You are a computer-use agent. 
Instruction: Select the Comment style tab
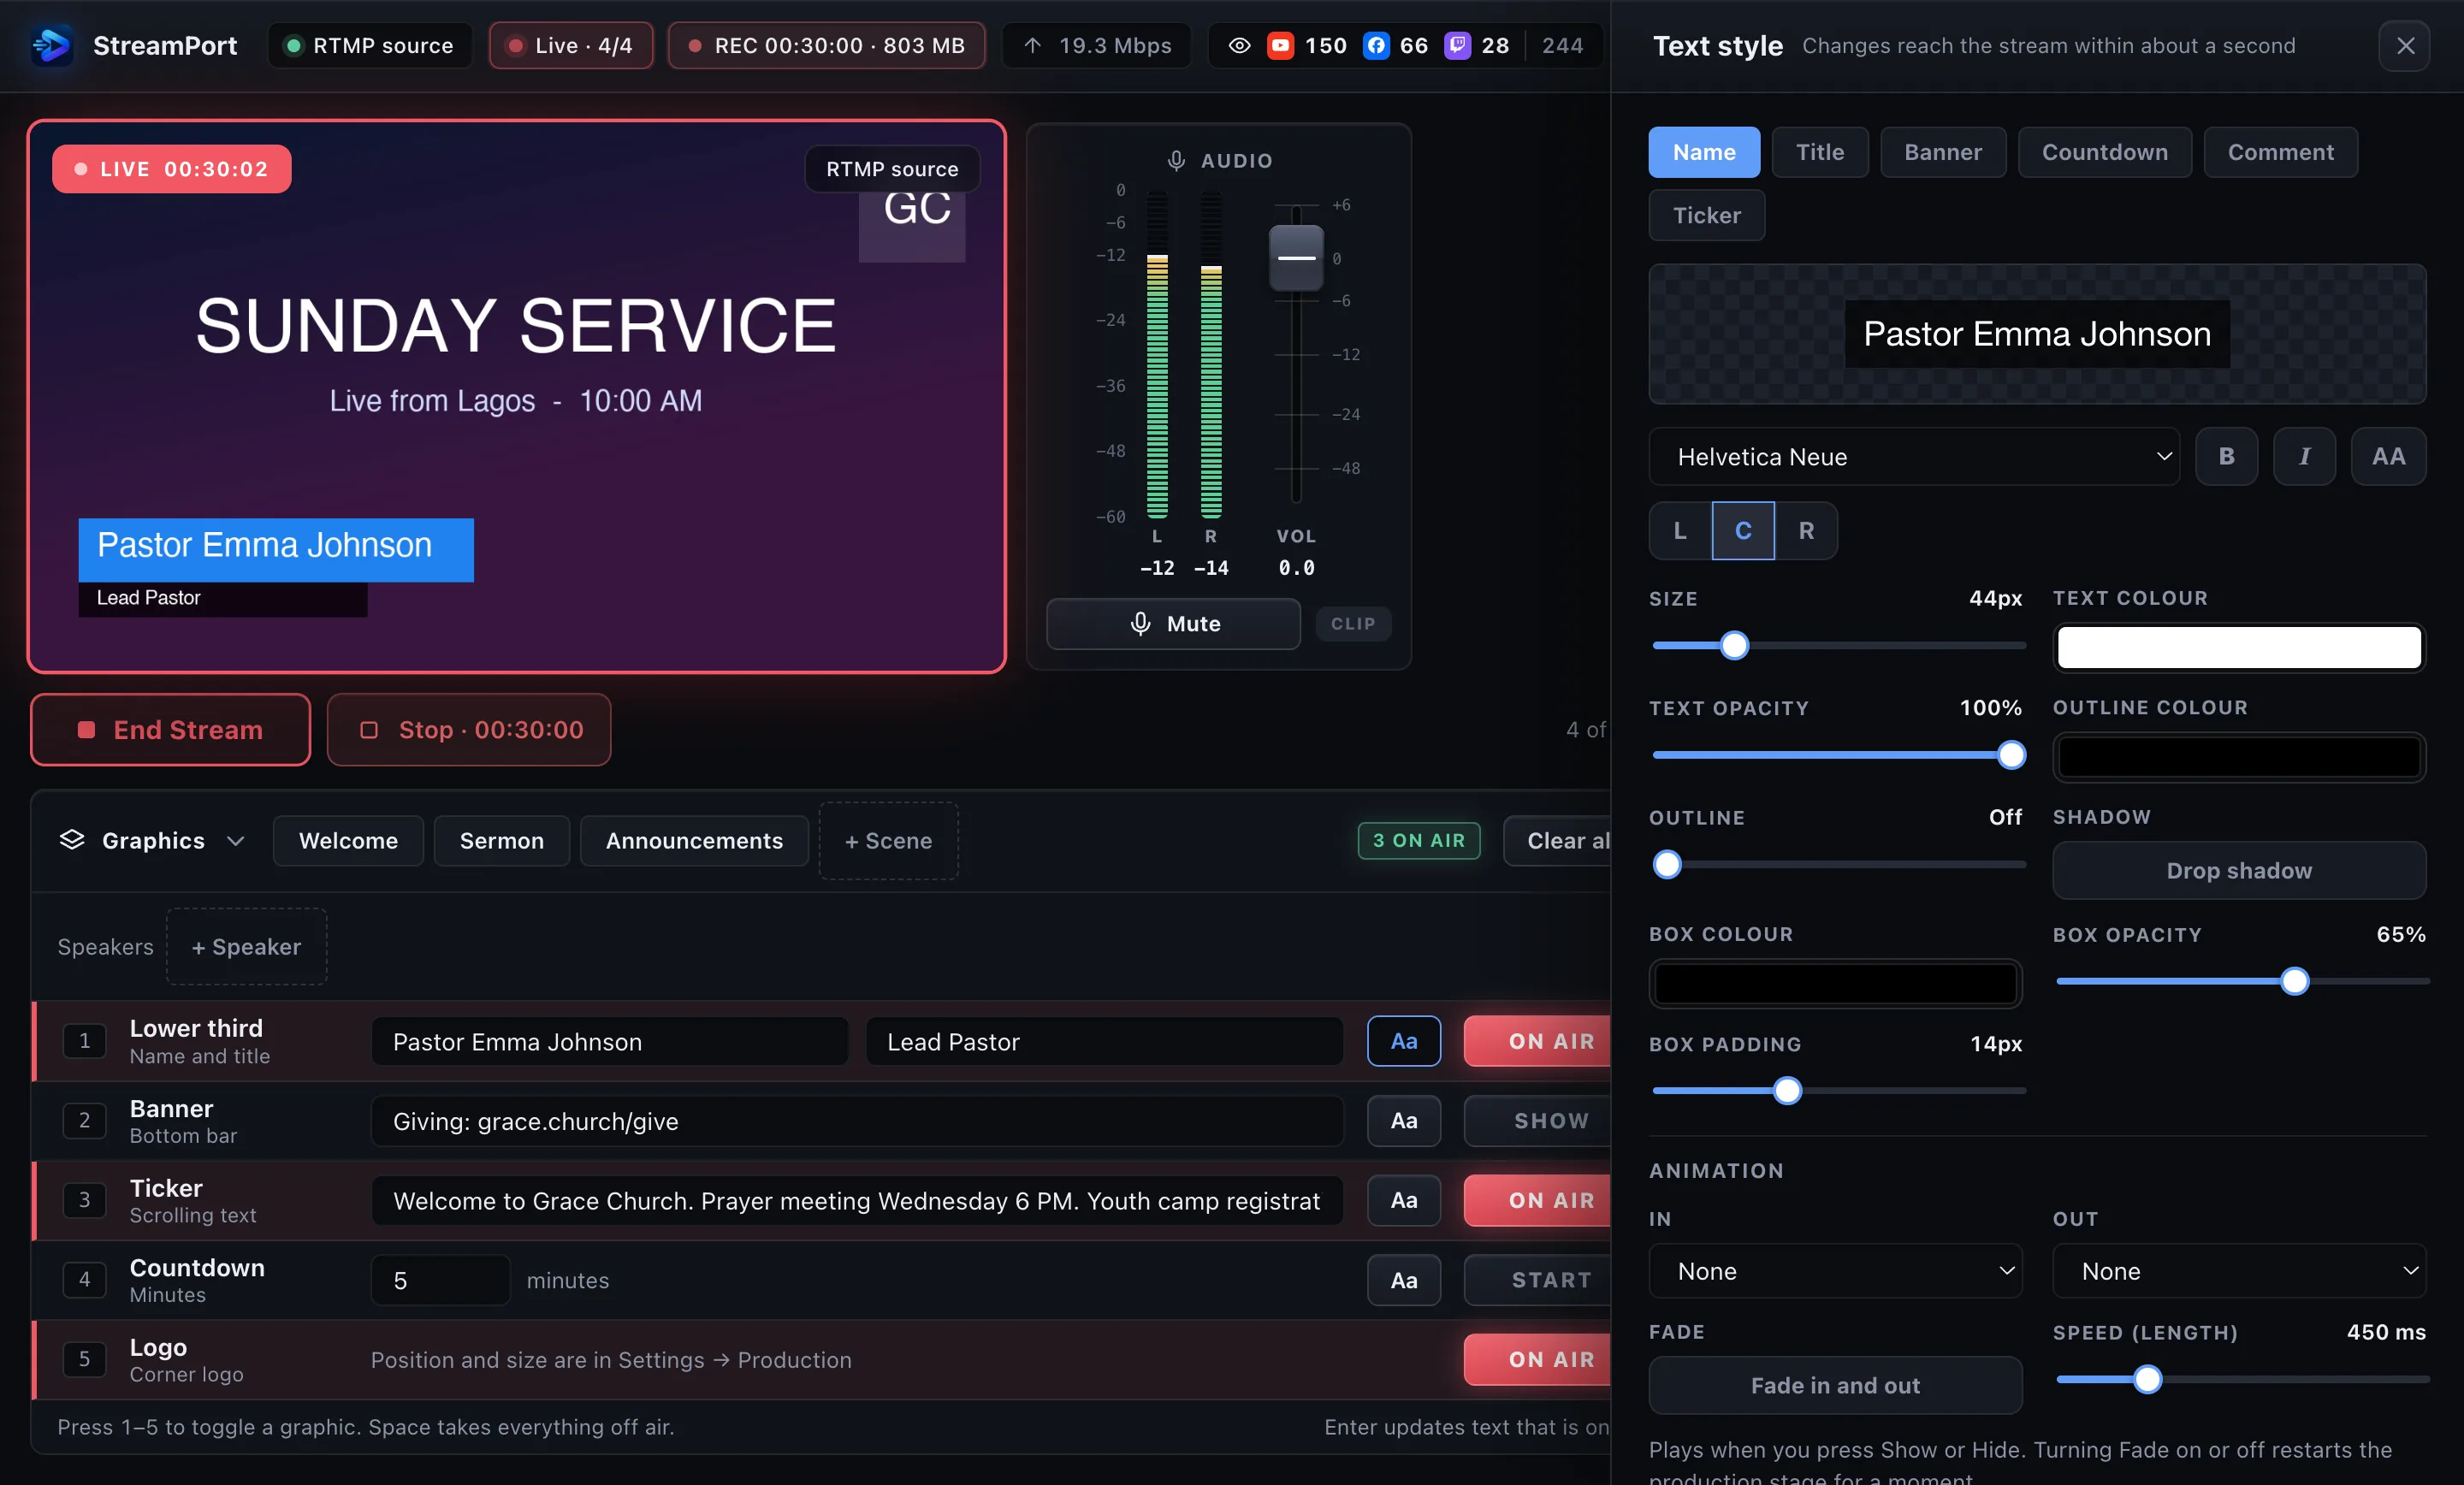coord(2280,152)
